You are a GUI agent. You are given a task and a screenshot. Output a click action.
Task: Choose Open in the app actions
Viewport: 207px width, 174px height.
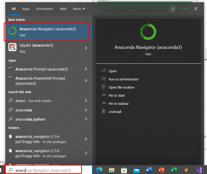click(x=112, y=71)
